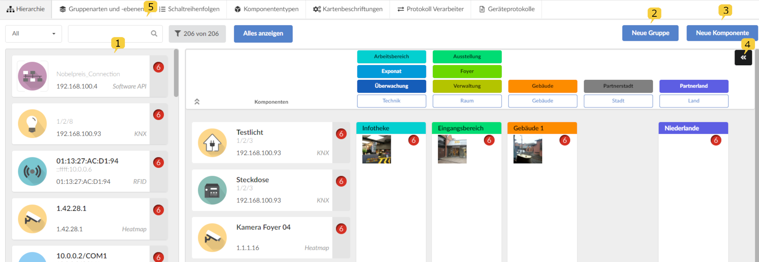Viewport: 759px width, 262px height.
Task: Select the purple Partnerland group type
Action: 694,86
